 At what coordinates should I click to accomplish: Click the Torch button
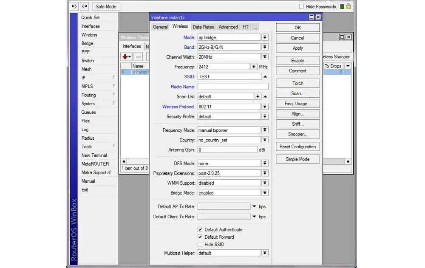297,83
